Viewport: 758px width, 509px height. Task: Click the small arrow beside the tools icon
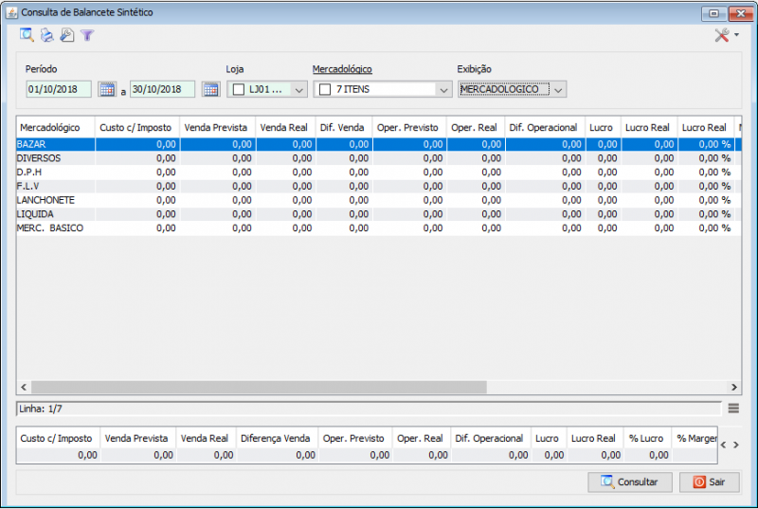736,35
